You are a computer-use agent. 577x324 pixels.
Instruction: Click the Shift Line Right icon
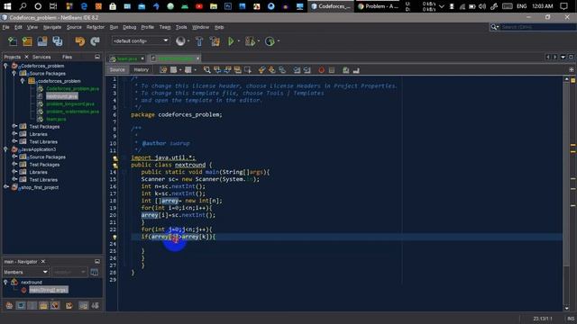tap(307, 70)
